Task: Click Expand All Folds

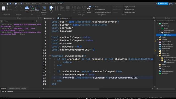Action: point(129,10)
